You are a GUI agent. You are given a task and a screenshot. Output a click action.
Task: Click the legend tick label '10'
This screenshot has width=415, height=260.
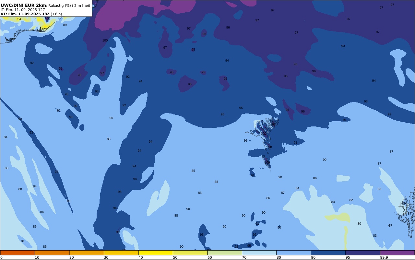click(37, 257)
